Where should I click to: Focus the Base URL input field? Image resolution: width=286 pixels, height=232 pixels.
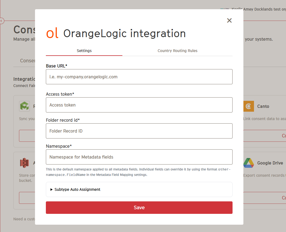(139, 77)
